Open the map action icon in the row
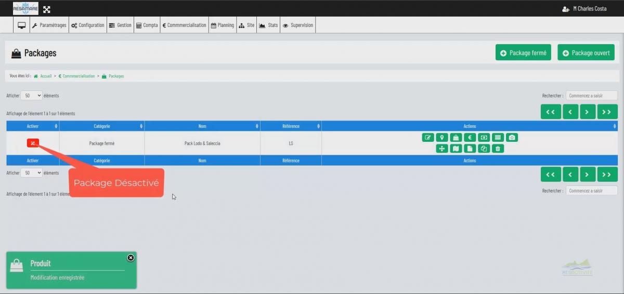624x294 pixels. pos(456,149)
